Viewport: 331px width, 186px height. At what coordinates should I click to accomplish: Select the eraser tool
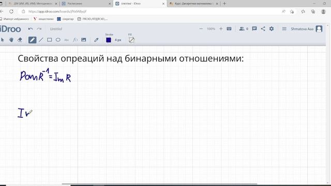tap(20, 40)
